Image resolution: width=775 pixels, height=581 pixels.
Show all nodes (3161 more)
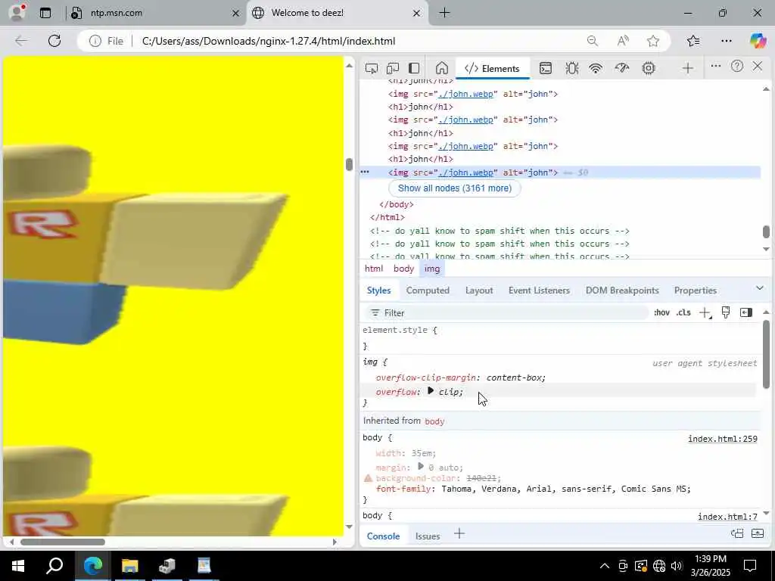pyautogui.click(x=455, y=188)
